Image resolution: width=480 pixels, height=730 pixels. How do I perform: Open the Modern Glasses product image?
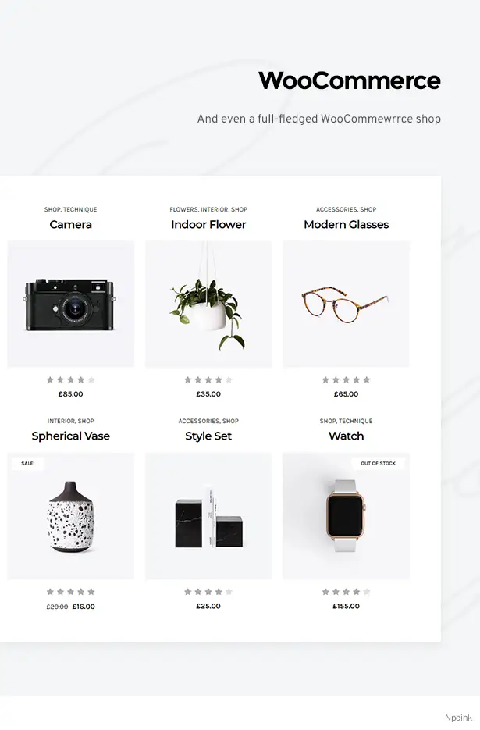(x=346, y=304)
